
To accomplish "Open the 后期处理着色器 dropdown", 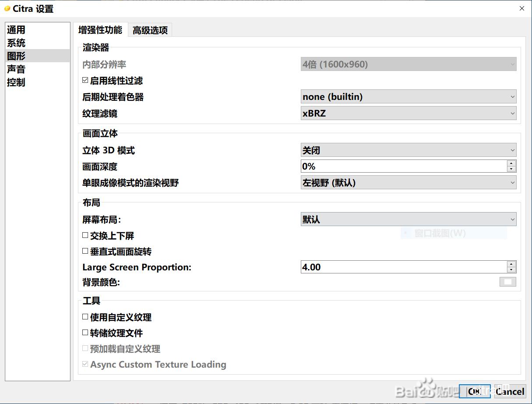I will point(409,97).
